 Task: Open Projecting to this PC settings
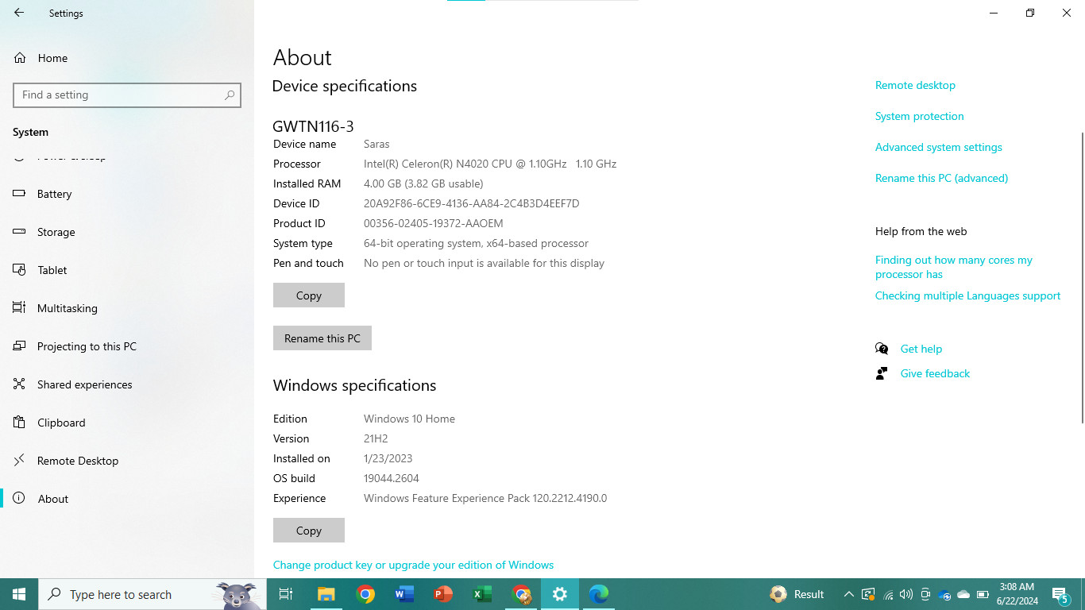pyautogui.click(x=127, y=346)
